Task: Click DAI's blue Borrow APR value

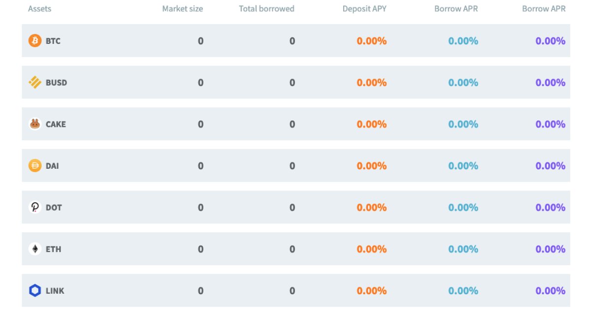Action: (x=463, y=166)
